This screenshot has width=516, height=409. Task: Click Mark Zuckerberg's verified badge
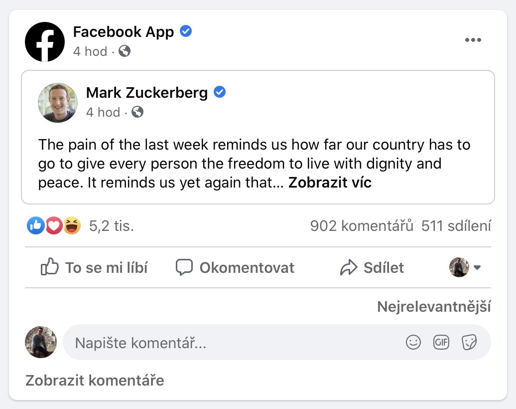tap(220, 92)
